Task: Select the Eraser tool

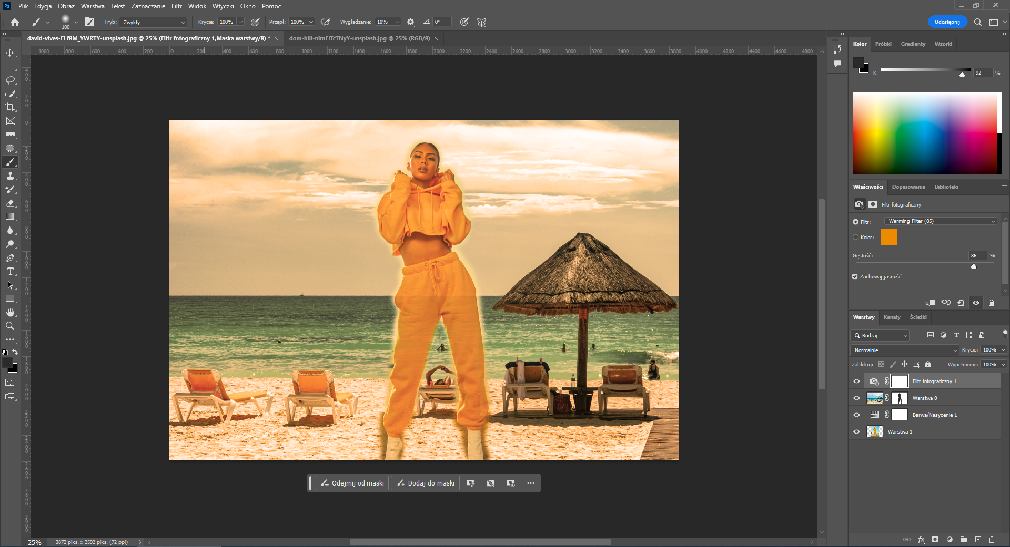Action: (10, 203)
